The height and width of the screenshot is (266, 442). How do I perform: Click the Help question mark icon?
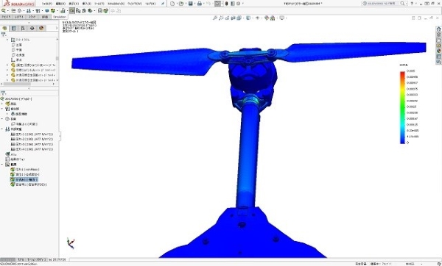[x=412, y=4]
